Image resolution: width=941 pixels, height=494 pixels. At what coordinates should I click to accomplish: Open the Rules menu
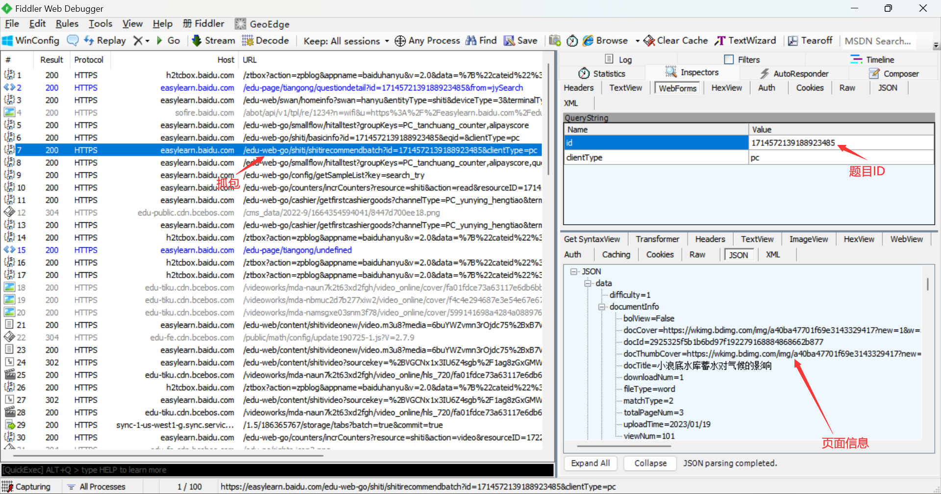67,24
